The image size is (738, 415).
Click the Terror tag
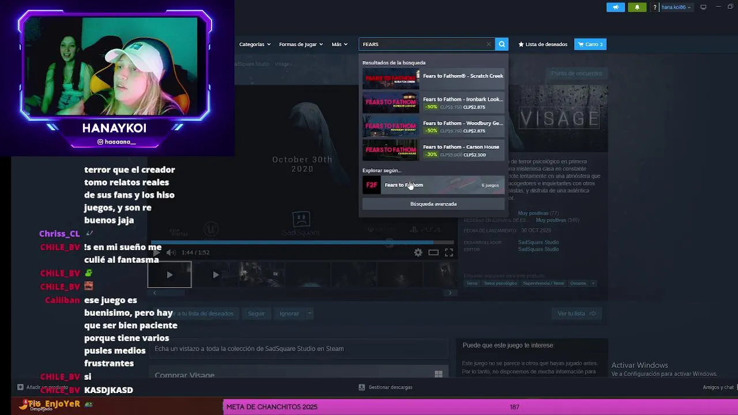[472, 284]
